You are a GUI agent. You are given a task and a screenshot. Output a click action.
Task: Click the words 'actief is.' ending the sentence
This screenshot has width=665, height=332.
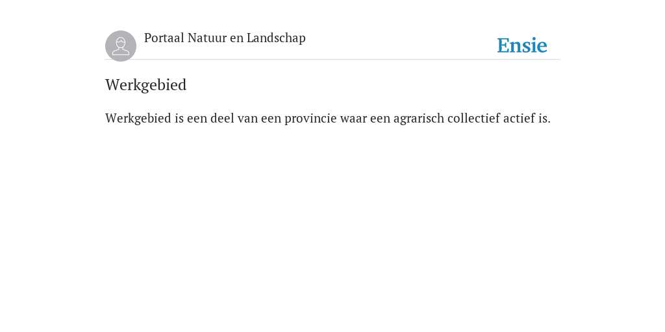527,118
